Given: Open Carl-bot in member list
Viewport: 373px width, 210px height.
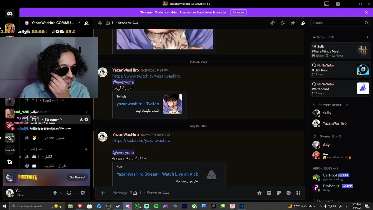Looking at the screenshot, I should point(340,177).
